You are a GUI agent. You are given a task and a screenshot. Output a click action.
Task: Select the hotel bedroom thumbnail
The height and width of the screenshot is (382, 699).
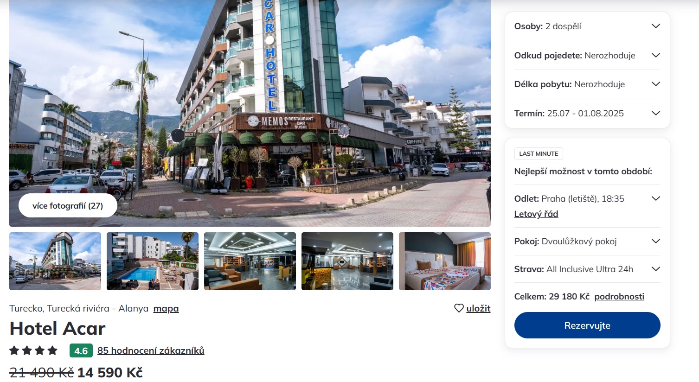[x=445, y=261]
